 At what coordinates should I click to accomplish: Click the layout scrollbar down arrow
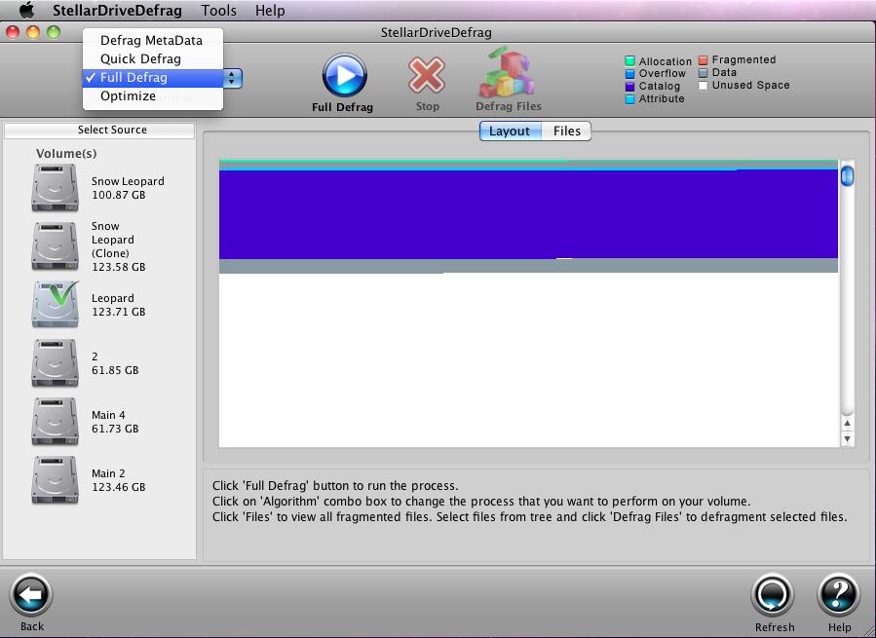tap(847, 438)
